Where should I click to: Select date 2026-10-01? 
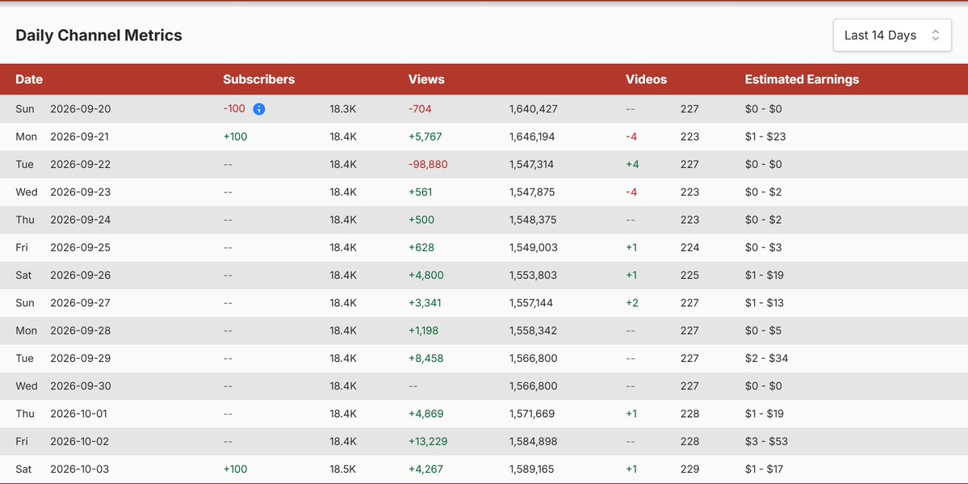click(79, 414)
